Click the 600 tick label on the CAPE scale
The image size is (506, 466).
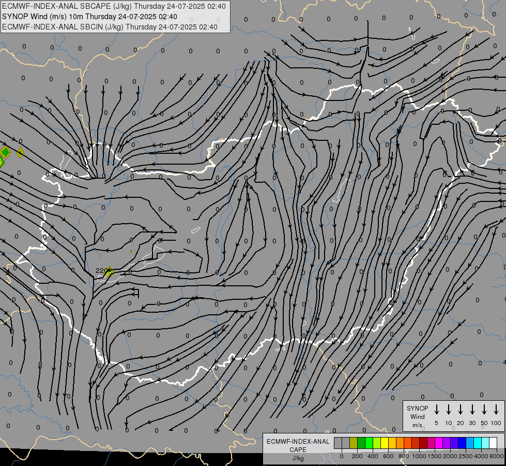click(x=388, y=456)
